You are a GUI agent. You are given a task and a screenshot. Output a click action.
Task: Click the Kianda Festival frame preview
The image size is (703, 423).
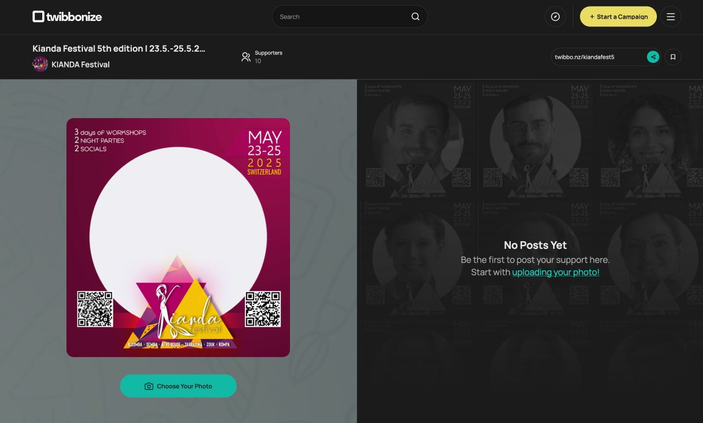(x=178, y=237)
